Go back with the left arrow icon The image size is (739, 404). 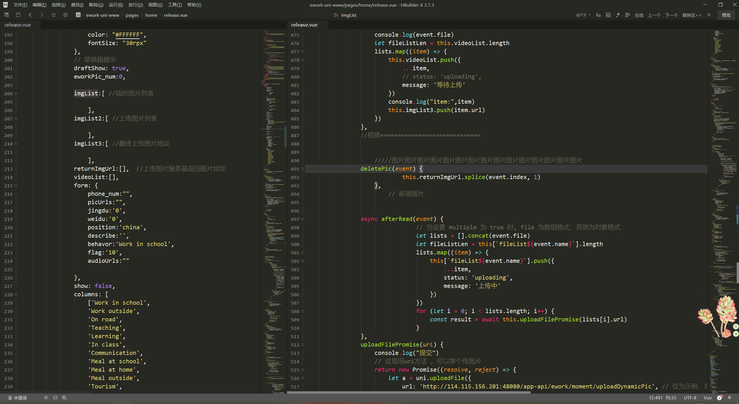[x=30, y=15]
